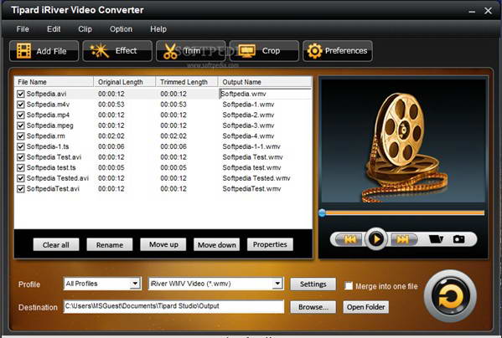The height and width of the screenshot is (338, 502).
Task: Click the Clear all button
Action: pyautogui.click(x=56, y=245)
